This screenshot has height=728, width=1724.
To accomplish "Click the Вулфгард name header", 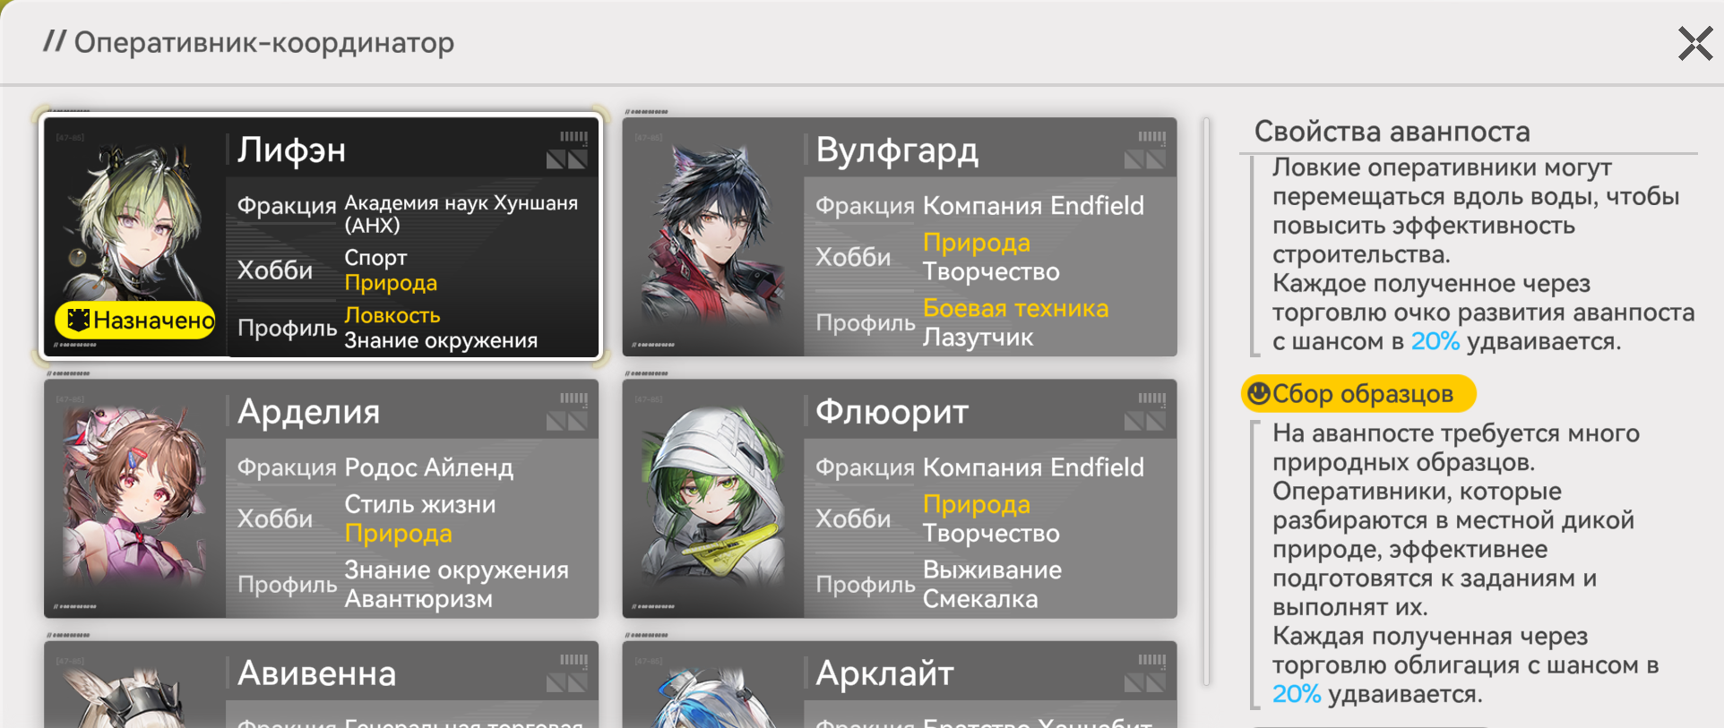I will (x=896, y=150).
